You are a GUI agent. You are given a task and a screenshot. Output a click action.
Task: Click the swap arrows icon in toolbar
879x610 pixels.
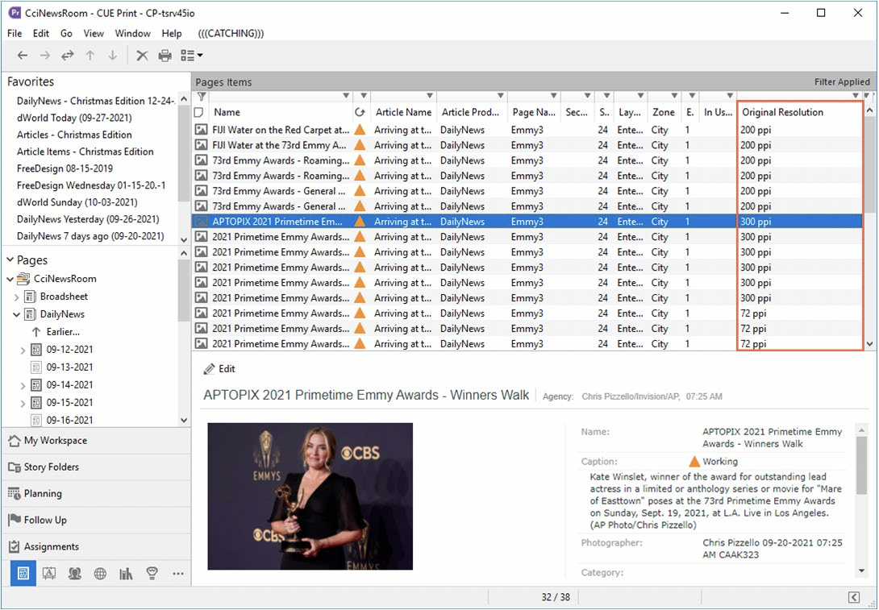coord(68,56)
